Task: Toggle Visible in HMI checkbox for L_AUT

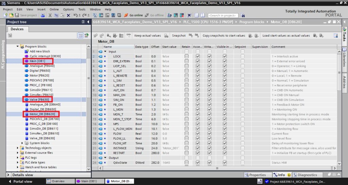Action: pos(225,71)
